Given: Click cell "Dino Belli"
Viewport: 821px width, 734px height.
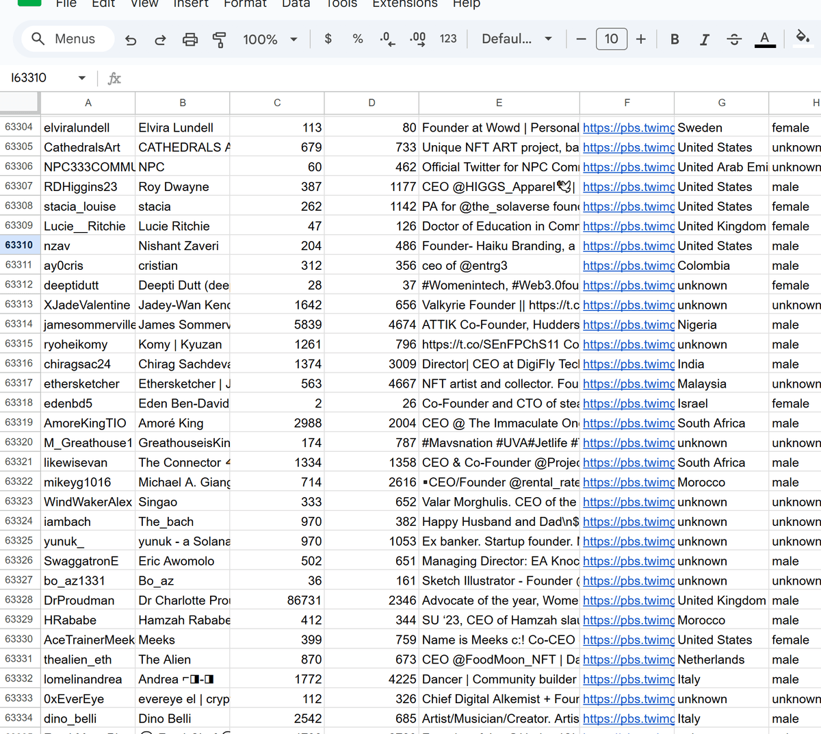Looking at the screenshot, I should click(x=183, y=719).
